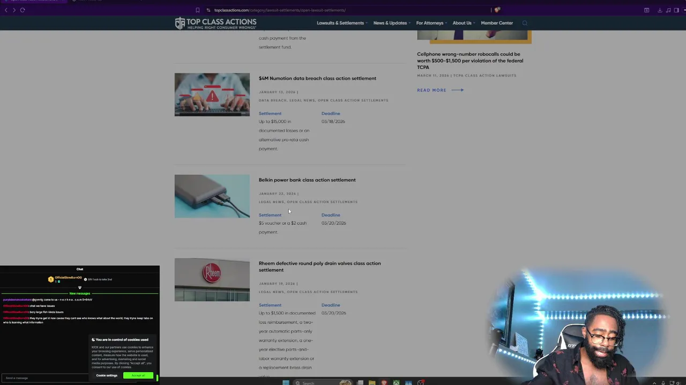
Task: Open Cookie settings in the cookie notice
Action: [x=107, y=375]
